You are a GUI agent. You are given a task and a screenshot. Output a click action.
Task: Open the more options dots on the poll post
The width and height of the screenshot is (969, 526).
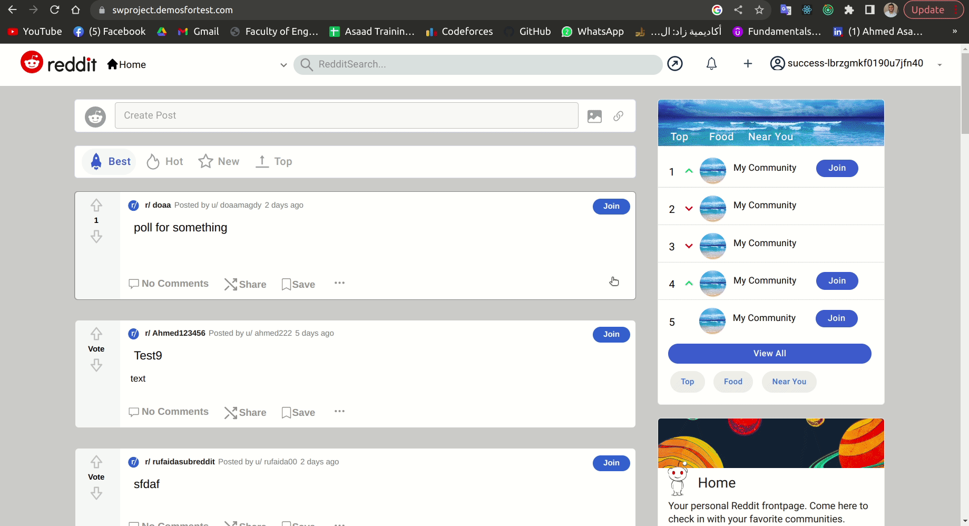(x=339, y=283)
